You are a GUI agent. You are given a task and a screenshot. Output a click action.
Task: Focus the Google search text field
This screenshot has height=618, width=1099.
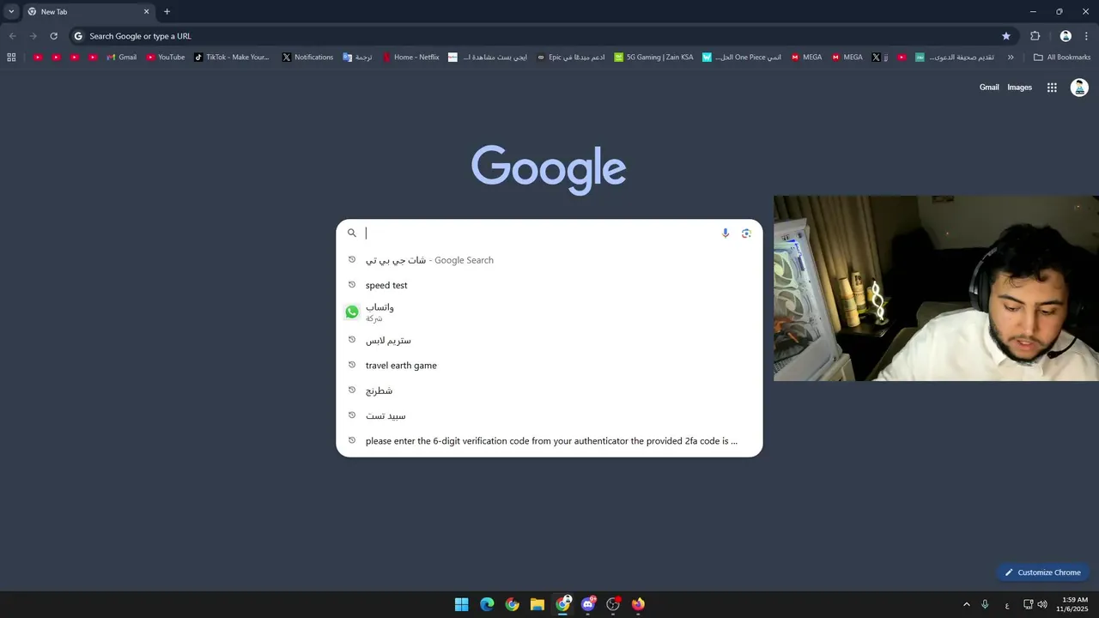tap(541, 233)
